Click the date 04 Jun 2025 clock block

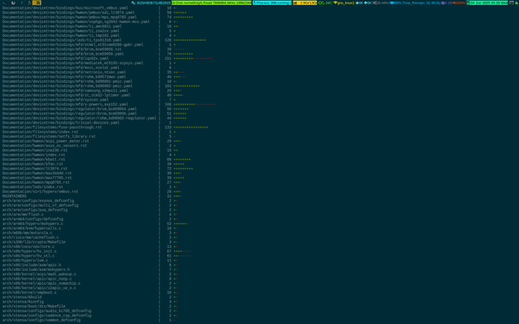coord(487,3)
